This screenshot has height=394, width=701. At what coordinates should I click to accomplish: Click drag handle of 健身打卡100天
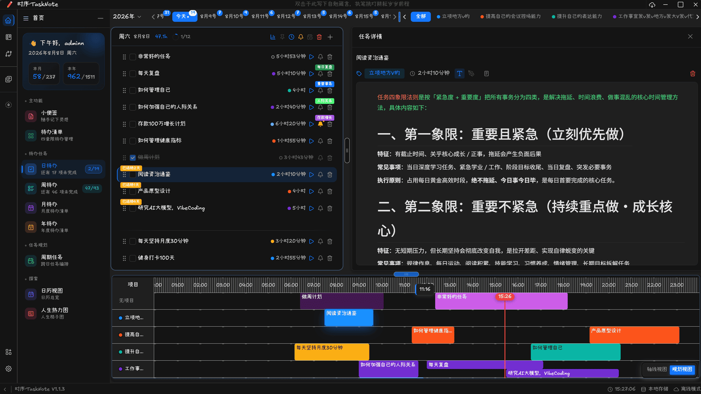pos(124,258)
